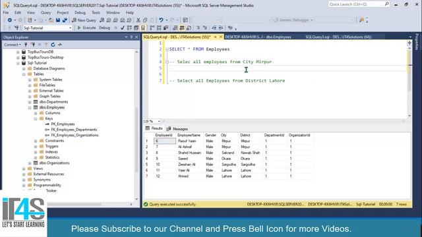422x237 pixels.
Task: Open the File menu
Action: click(x=6, y=13)
